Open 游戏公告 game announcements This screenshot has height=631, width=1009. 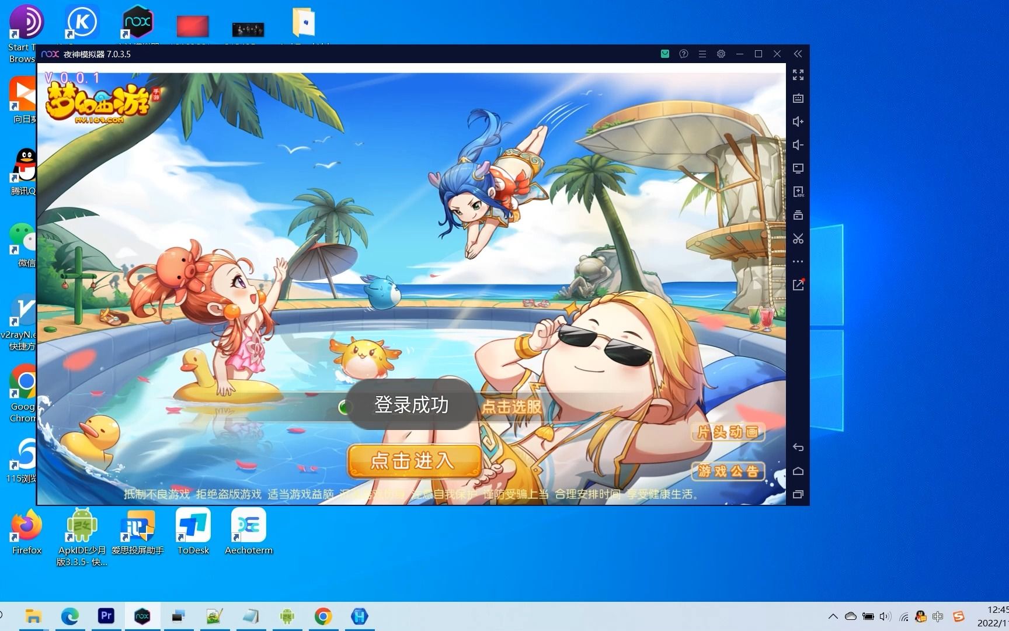pos(728,471)
